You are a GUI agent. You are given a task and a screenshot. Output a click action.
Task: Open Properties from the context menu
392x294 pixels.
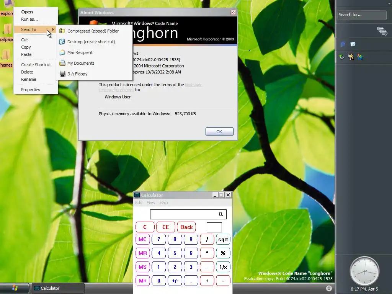pos(31,90)
